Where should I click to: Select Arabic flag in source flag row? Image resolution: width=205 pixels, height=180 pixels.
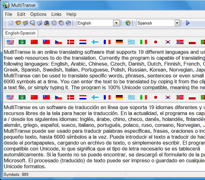tap(22, 42)
